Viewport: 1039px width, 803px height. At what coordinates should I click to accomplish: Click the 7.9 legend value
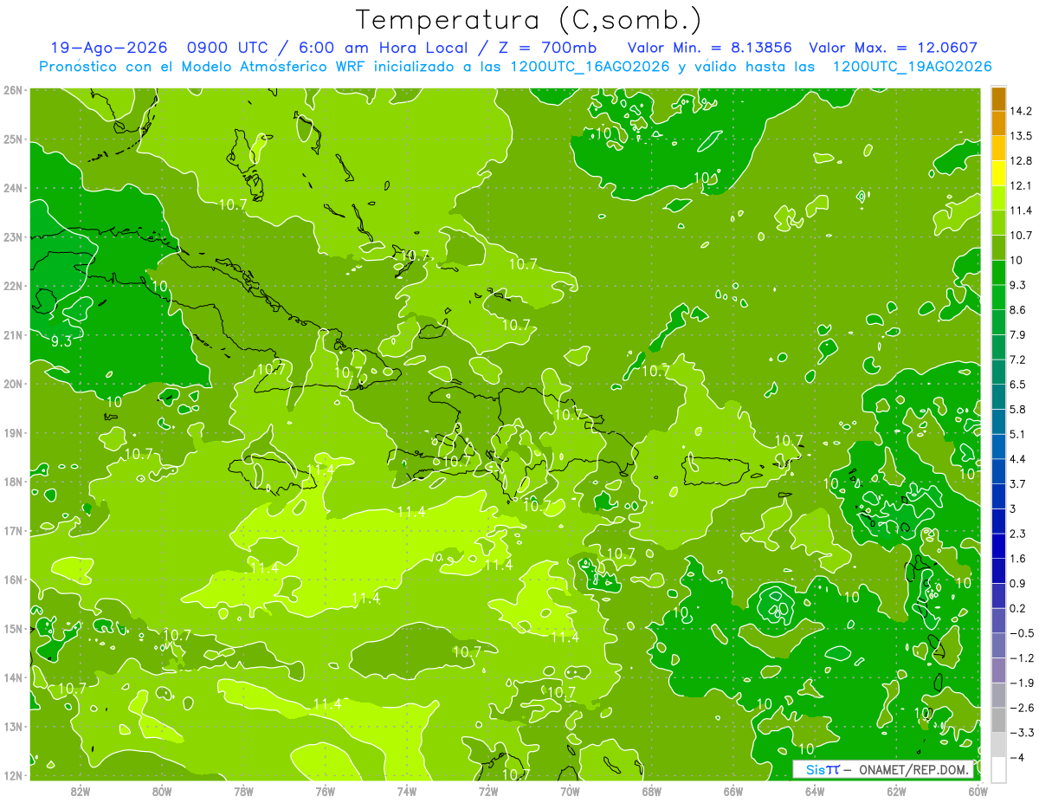[x=1018, y=334]
